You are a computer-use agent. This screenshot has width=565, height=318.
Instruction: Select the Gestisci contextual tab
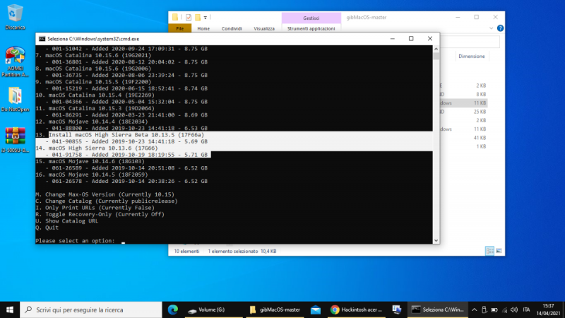tap(311, 18)
